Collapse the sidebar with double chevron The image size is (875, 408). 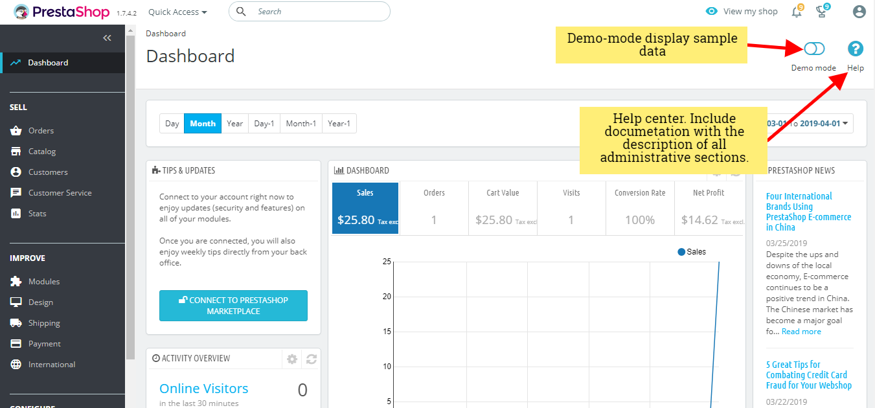pyautogui.click(x=108, y=38)
